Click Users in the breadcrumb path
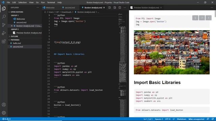This screenshot has width=216, height=121. tap(51, 12)
